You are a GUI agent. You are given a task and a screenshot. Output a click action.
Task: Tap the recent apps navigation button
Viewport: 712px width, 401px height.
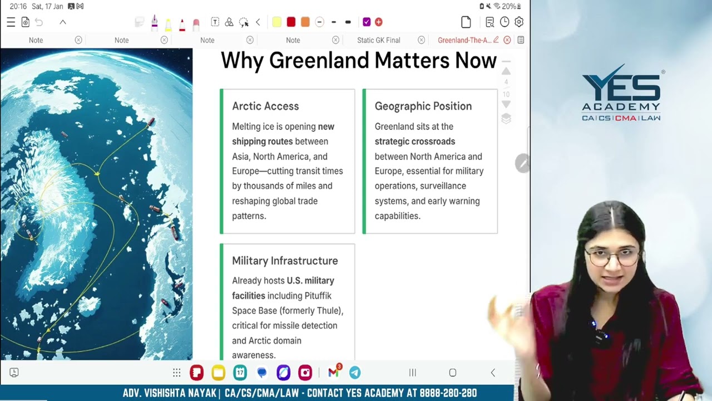point(413,373)
